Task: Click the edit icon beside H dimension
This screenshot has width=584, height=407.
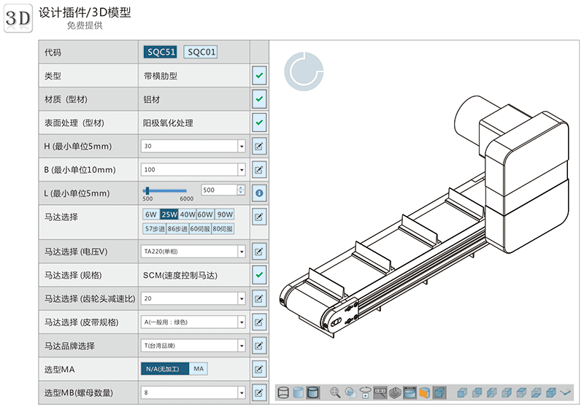Action: tap(259, 147)
